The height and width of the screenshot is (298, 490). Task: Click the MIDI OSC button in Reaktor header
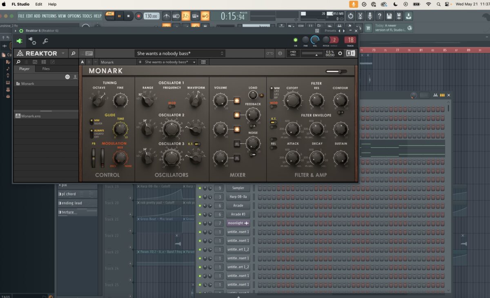[x=293, y=53]
